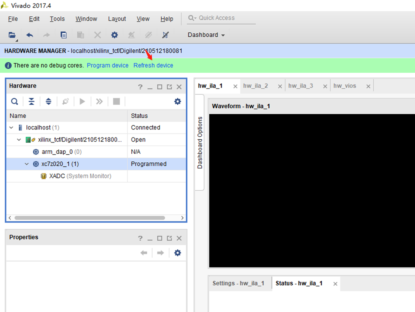Run trigger in Hardware panel
The height and width of the screenshot is (312, 415).
(82, 102)
